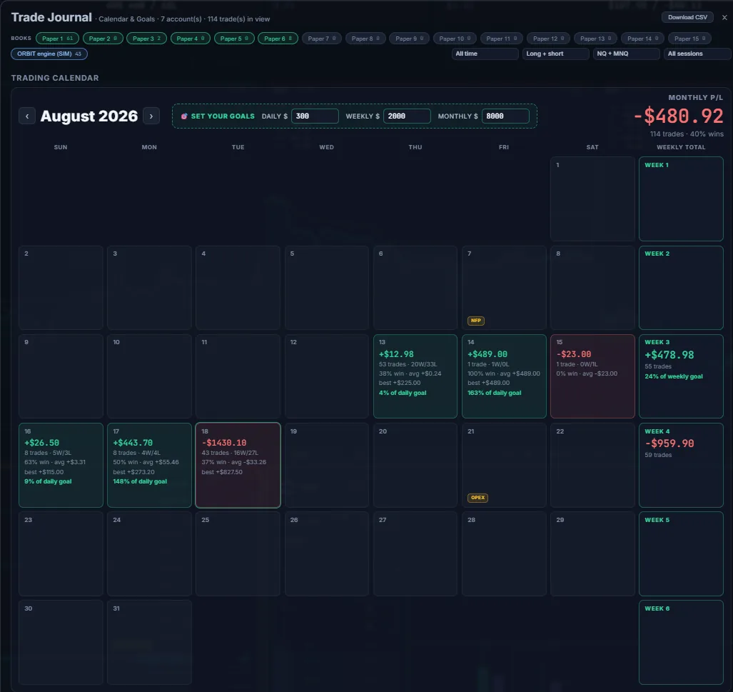Select the WEEK 3 total card
This screenshot has width=733, height=692.
[x=681, y=376]
